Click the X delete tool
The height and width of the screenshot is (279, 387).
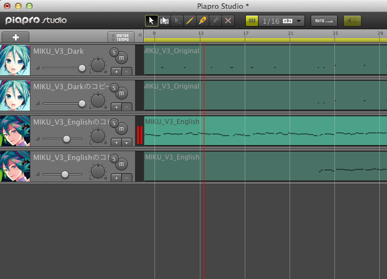coord(228,20)
